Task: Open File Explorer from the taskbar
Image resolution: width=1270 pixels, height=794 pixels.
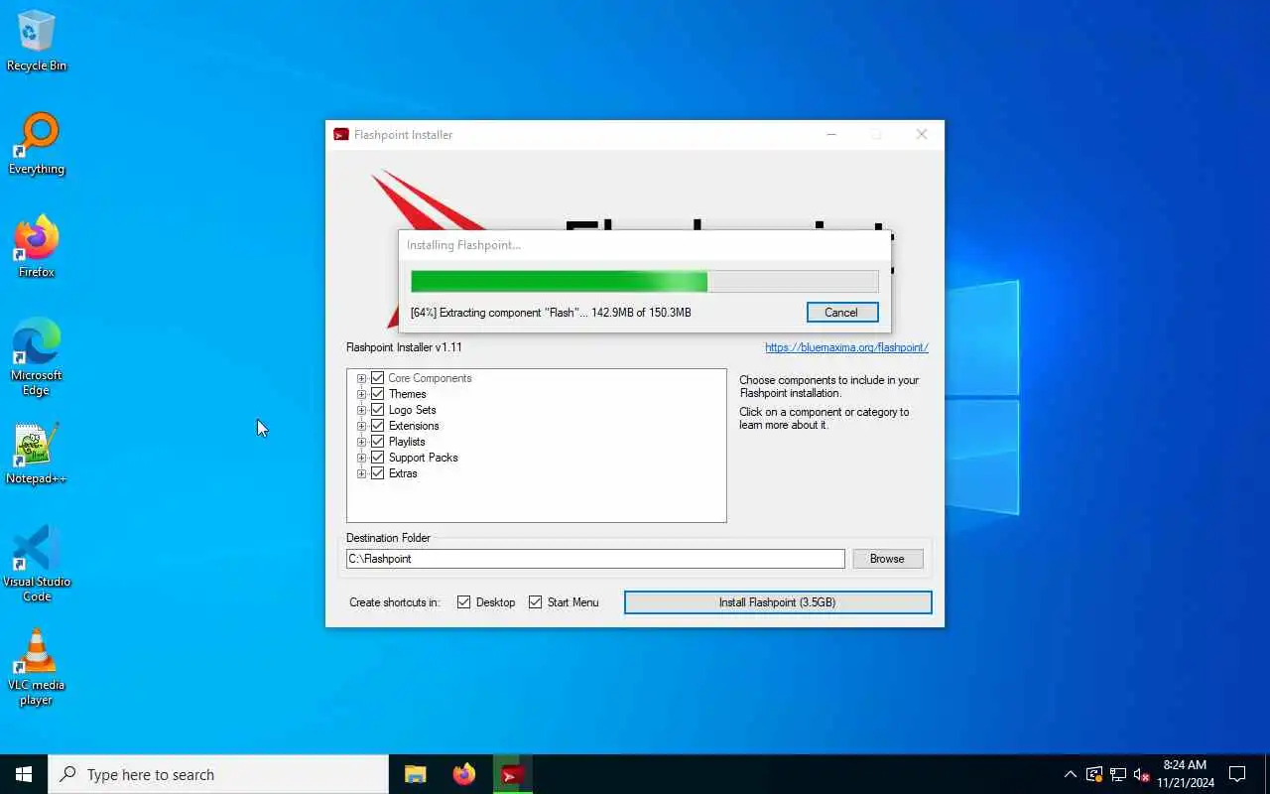Action: click(415, 774)
